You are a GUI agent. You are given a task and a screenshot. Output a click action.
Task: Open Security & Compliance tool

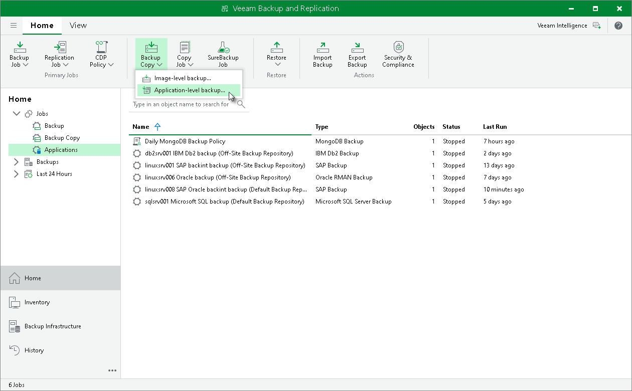coord(398,48)
